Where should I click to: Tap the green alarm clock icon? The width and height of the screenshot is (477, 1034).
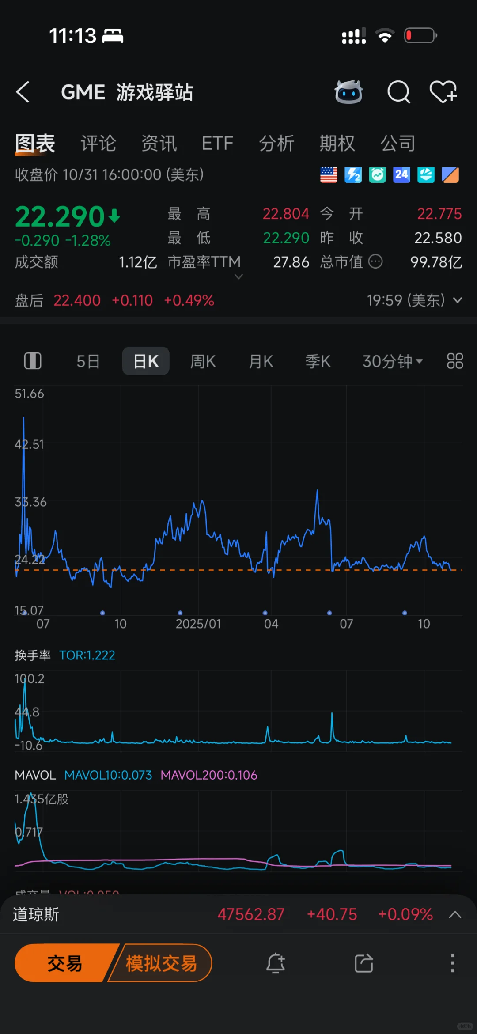click(x=377, y=175)
